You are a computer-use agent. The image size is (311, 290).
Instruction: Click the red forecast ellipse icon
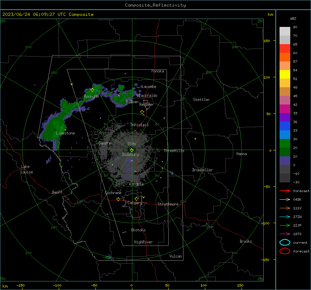(285, 251)
